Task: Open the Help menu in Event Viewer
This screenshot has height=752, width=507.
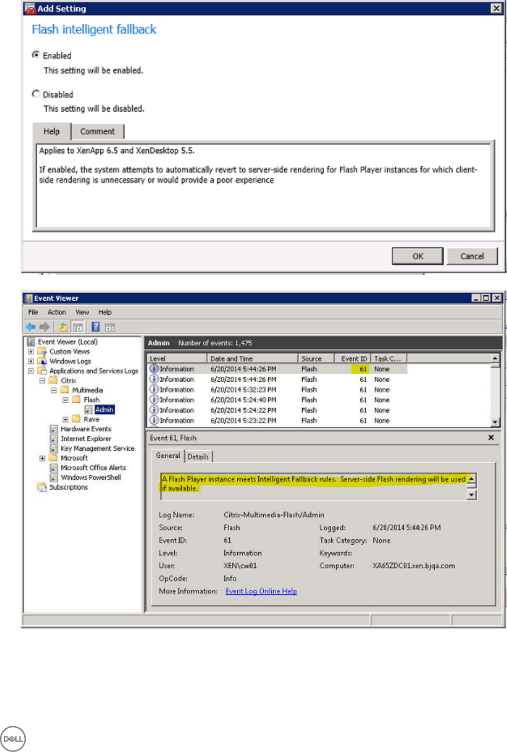Action: click(105, 312)
